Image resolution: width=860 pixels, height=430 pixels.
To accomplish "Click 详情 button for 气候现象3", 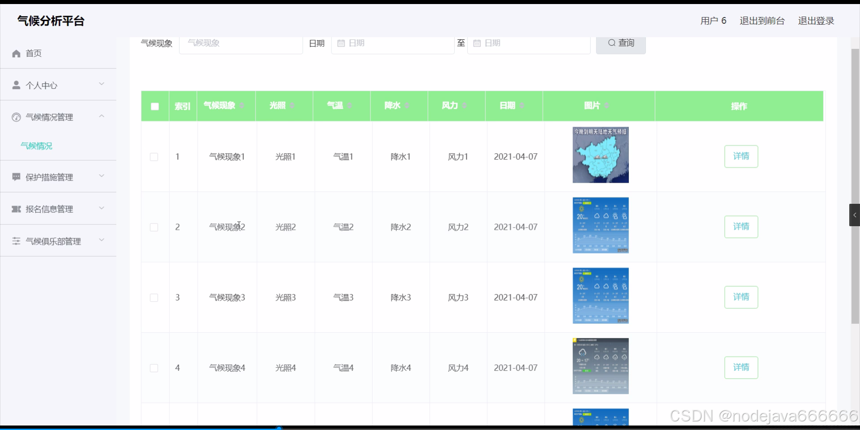I will tap(741, 297).
